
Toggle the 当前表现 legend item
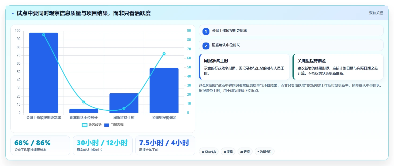point(114,125)
